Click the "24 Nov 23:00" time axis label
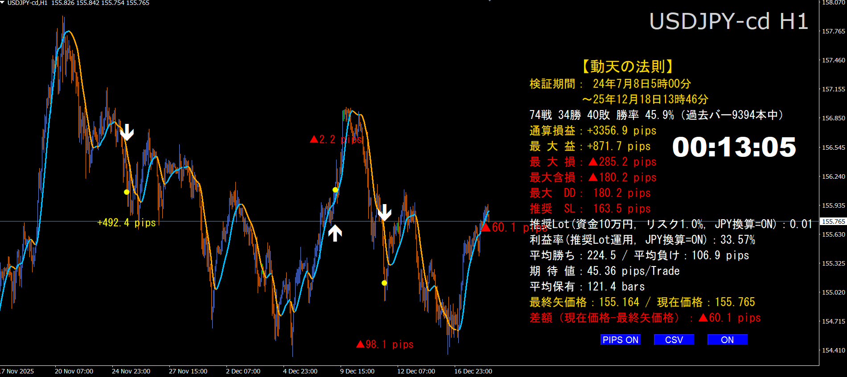This screenshot has width=847, height=377. click(131, 371)
